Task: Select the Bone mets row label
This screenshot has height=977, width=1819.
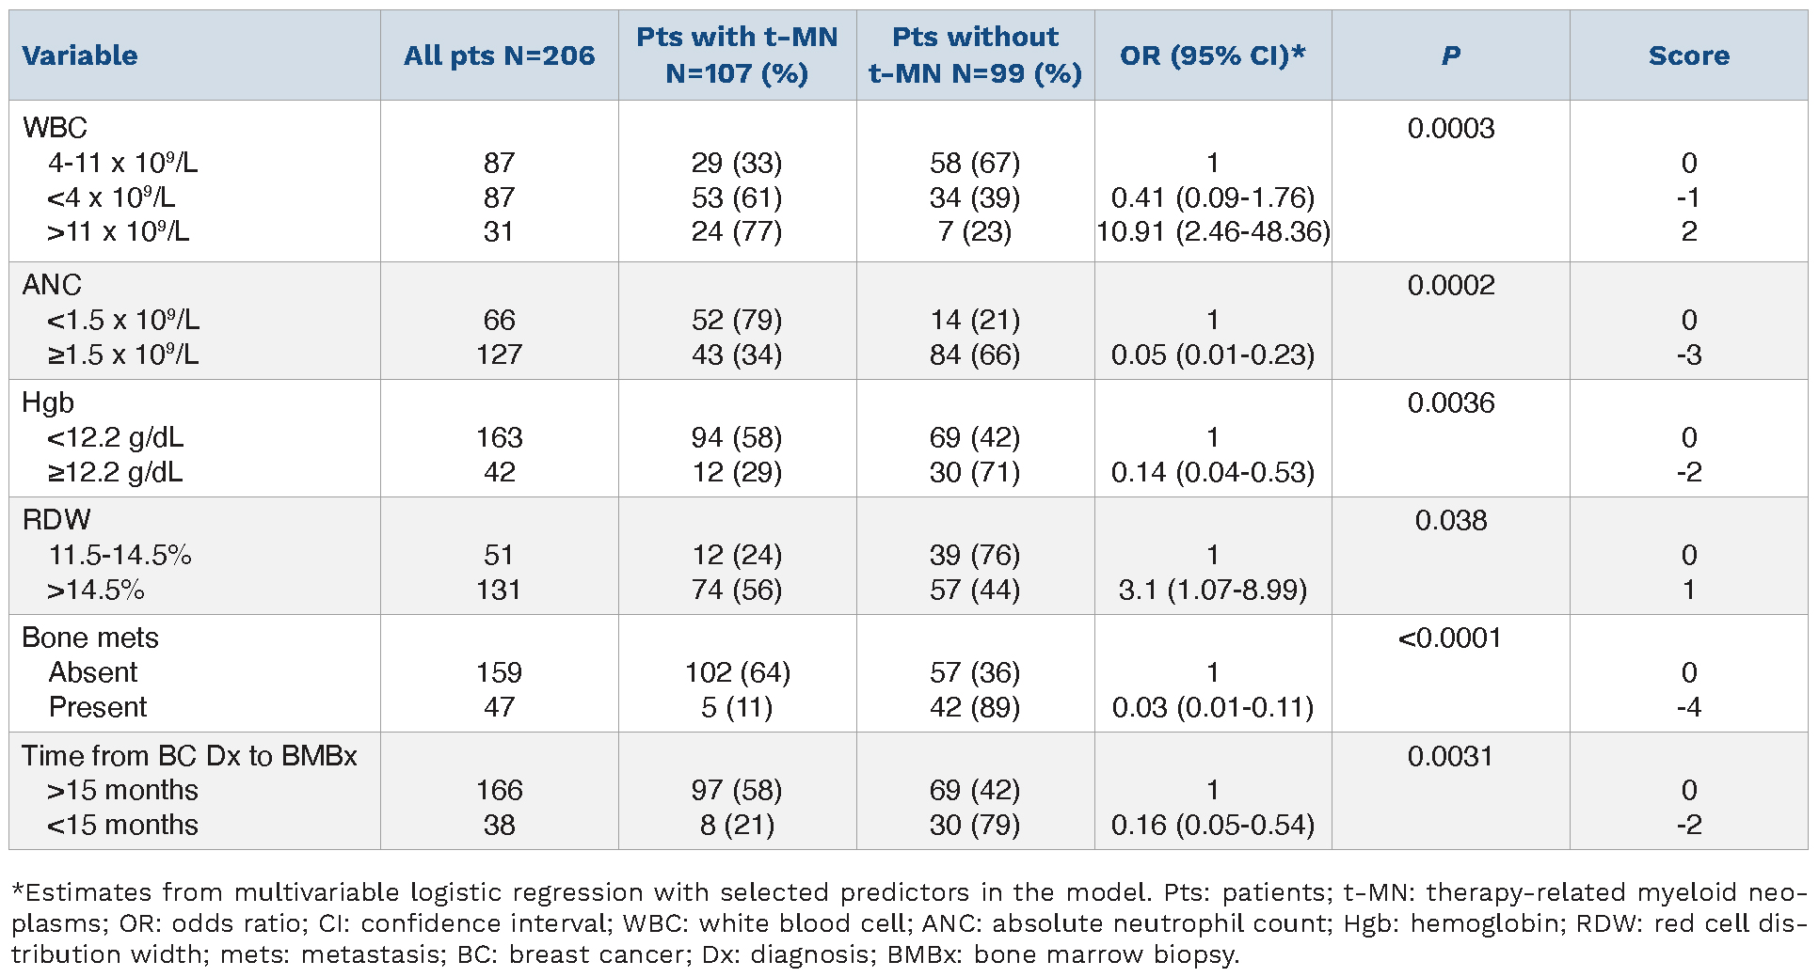Action: [90, 638]
